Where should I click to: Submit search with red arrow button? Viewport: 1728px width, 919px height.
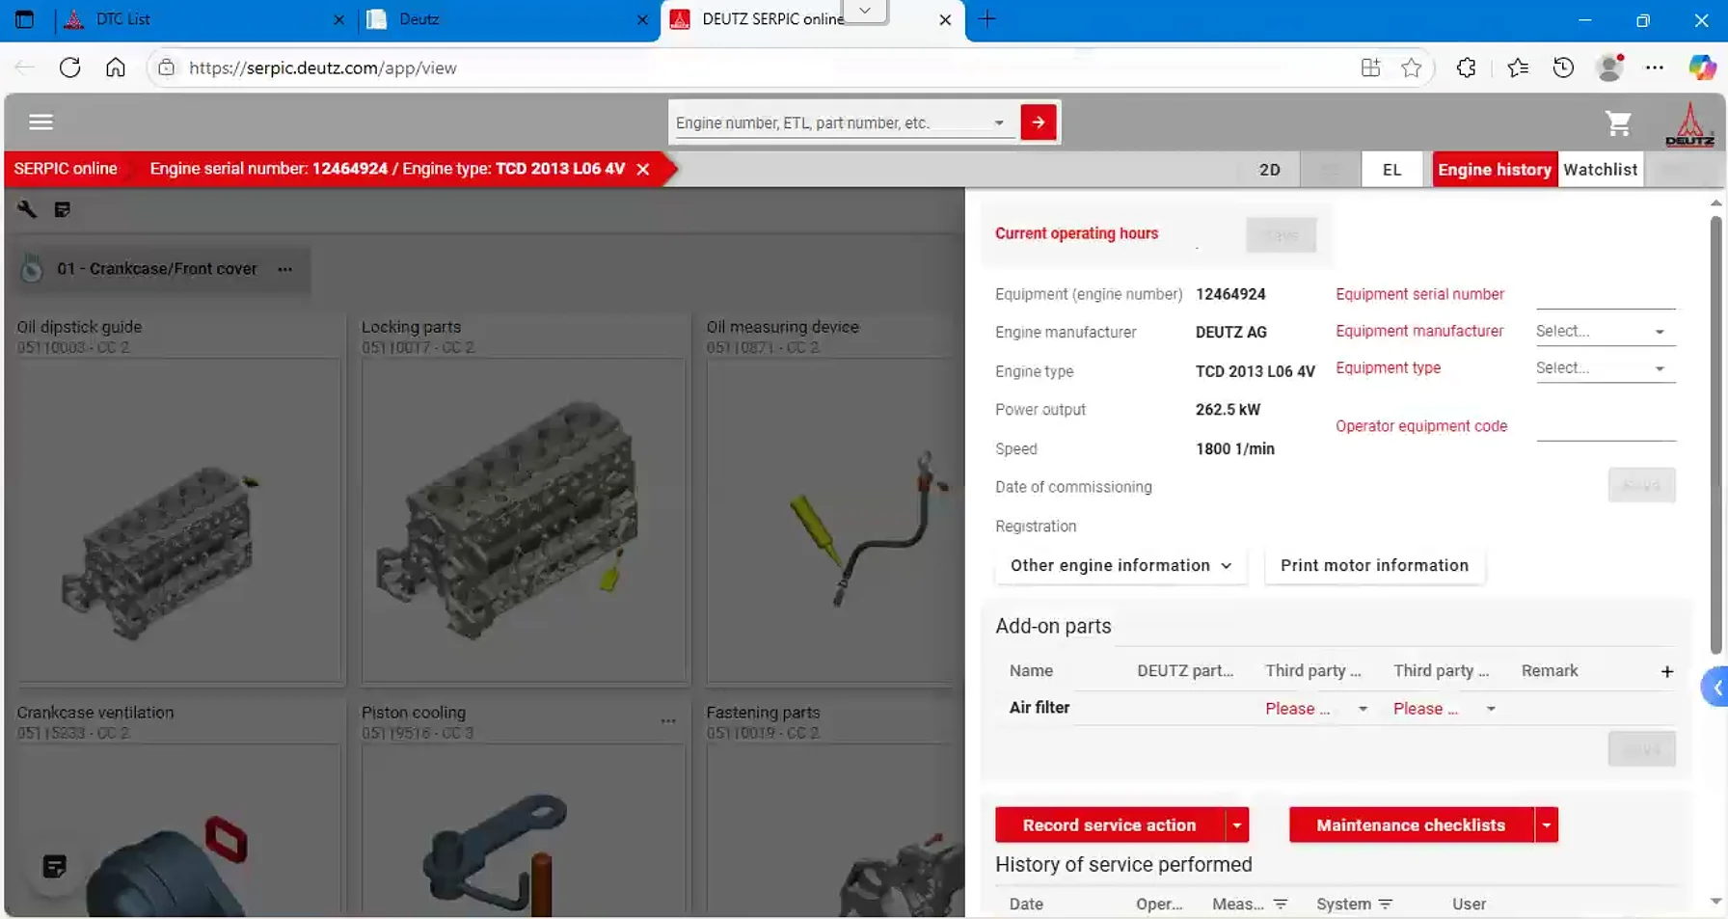1039,122
